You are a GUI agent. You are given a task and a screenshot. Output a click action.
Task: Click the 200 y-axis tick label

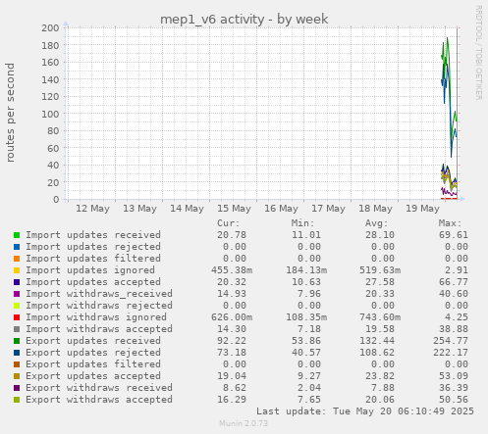click(50, 27)
